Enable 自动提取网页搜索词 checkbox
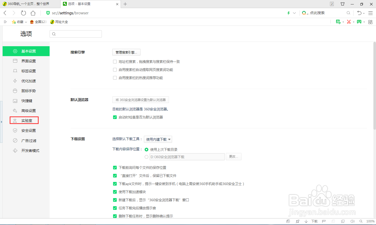This screenshot has width=376, height=225. pos(115,70)
